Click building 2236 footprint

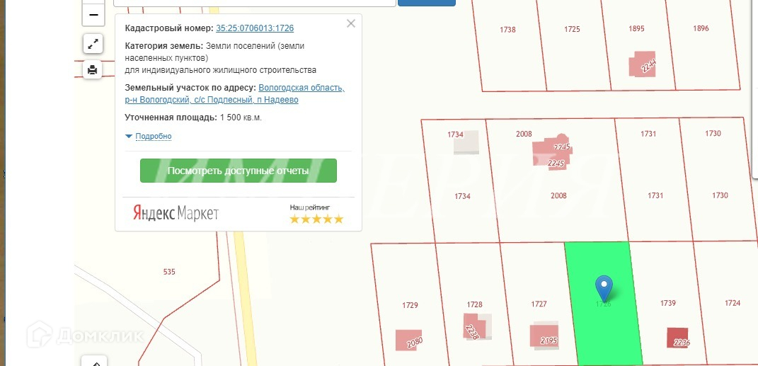(x=678, y=338)
